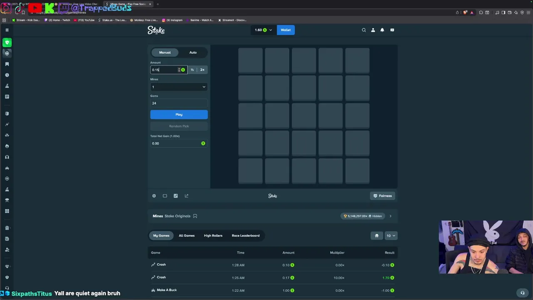Click the Ghost mode icon near list size

click(376, 236)
